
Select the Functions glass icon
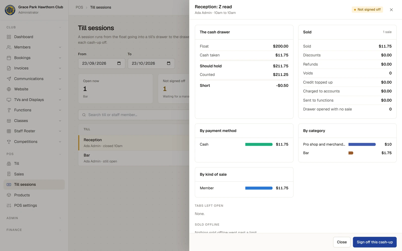click(9, 110)
